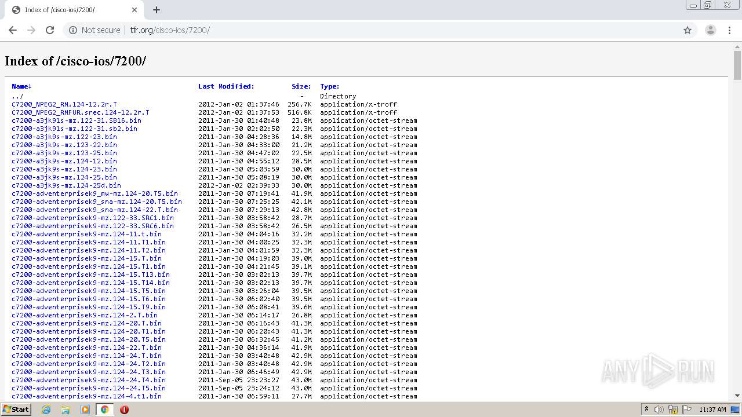Download c7200-adventerprisek9-mz.124-24.T4.bin
This screenshot has width=742, height=417.
pyautogui.click(x=89, y=381)
